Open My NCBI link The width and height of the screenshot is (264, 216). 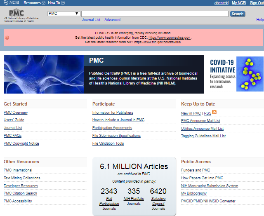239,3
